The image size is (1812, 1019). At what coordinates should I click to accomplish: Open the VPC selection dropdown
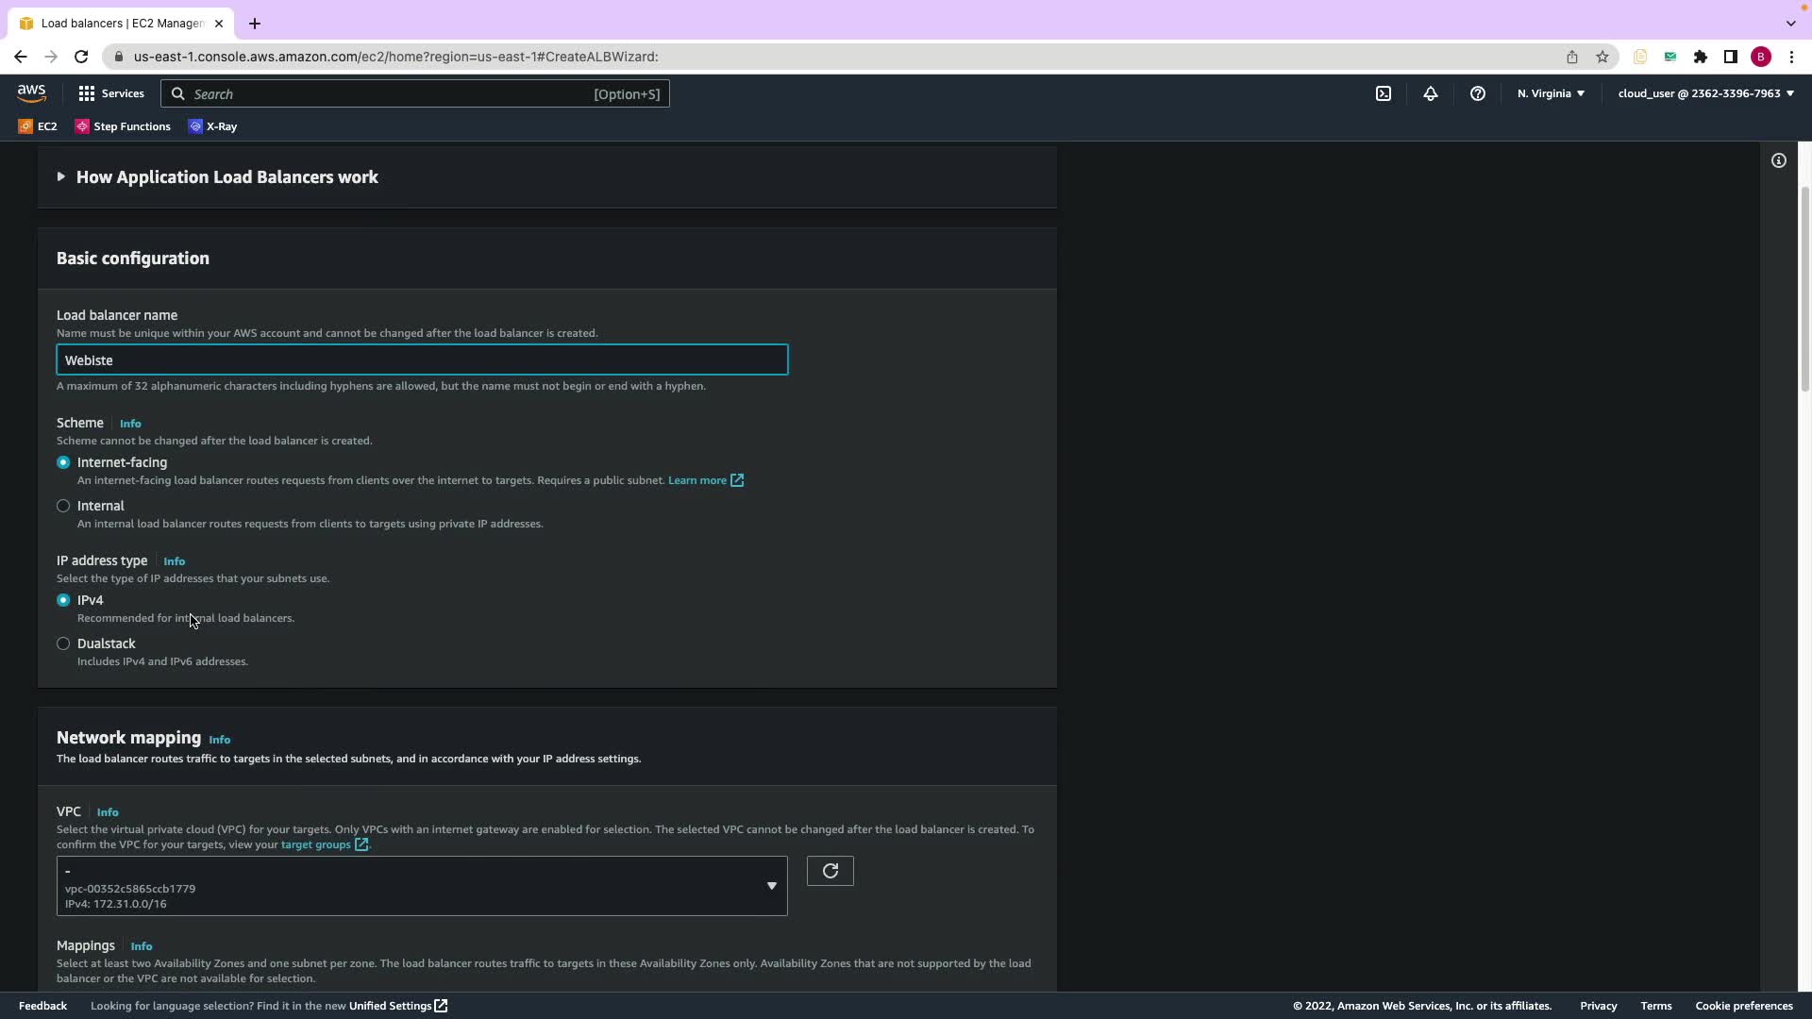pos(422,886)
